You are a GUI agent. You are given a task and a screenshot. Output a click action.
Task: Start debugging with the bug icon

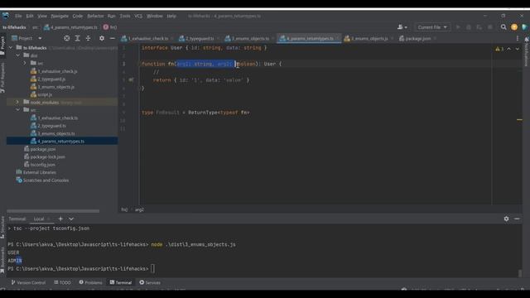tap(469, 27)
